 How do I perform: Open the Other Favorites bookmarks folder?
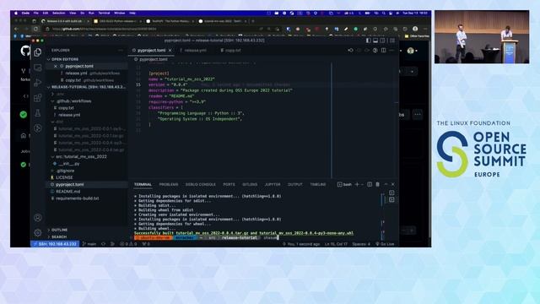pos(417,35)
